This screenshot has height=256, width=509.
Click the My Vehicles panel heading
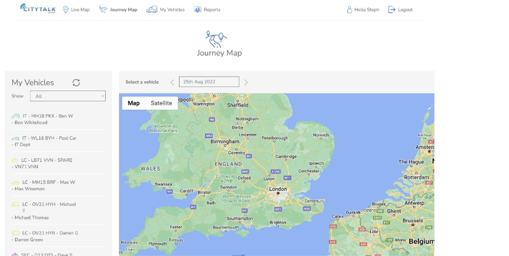33,83
